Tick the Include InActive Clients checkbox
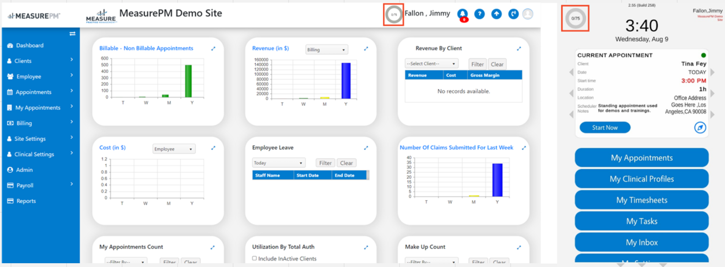This screenshot has width=725, height=267. pyautogui.click(x=255, y=258)
